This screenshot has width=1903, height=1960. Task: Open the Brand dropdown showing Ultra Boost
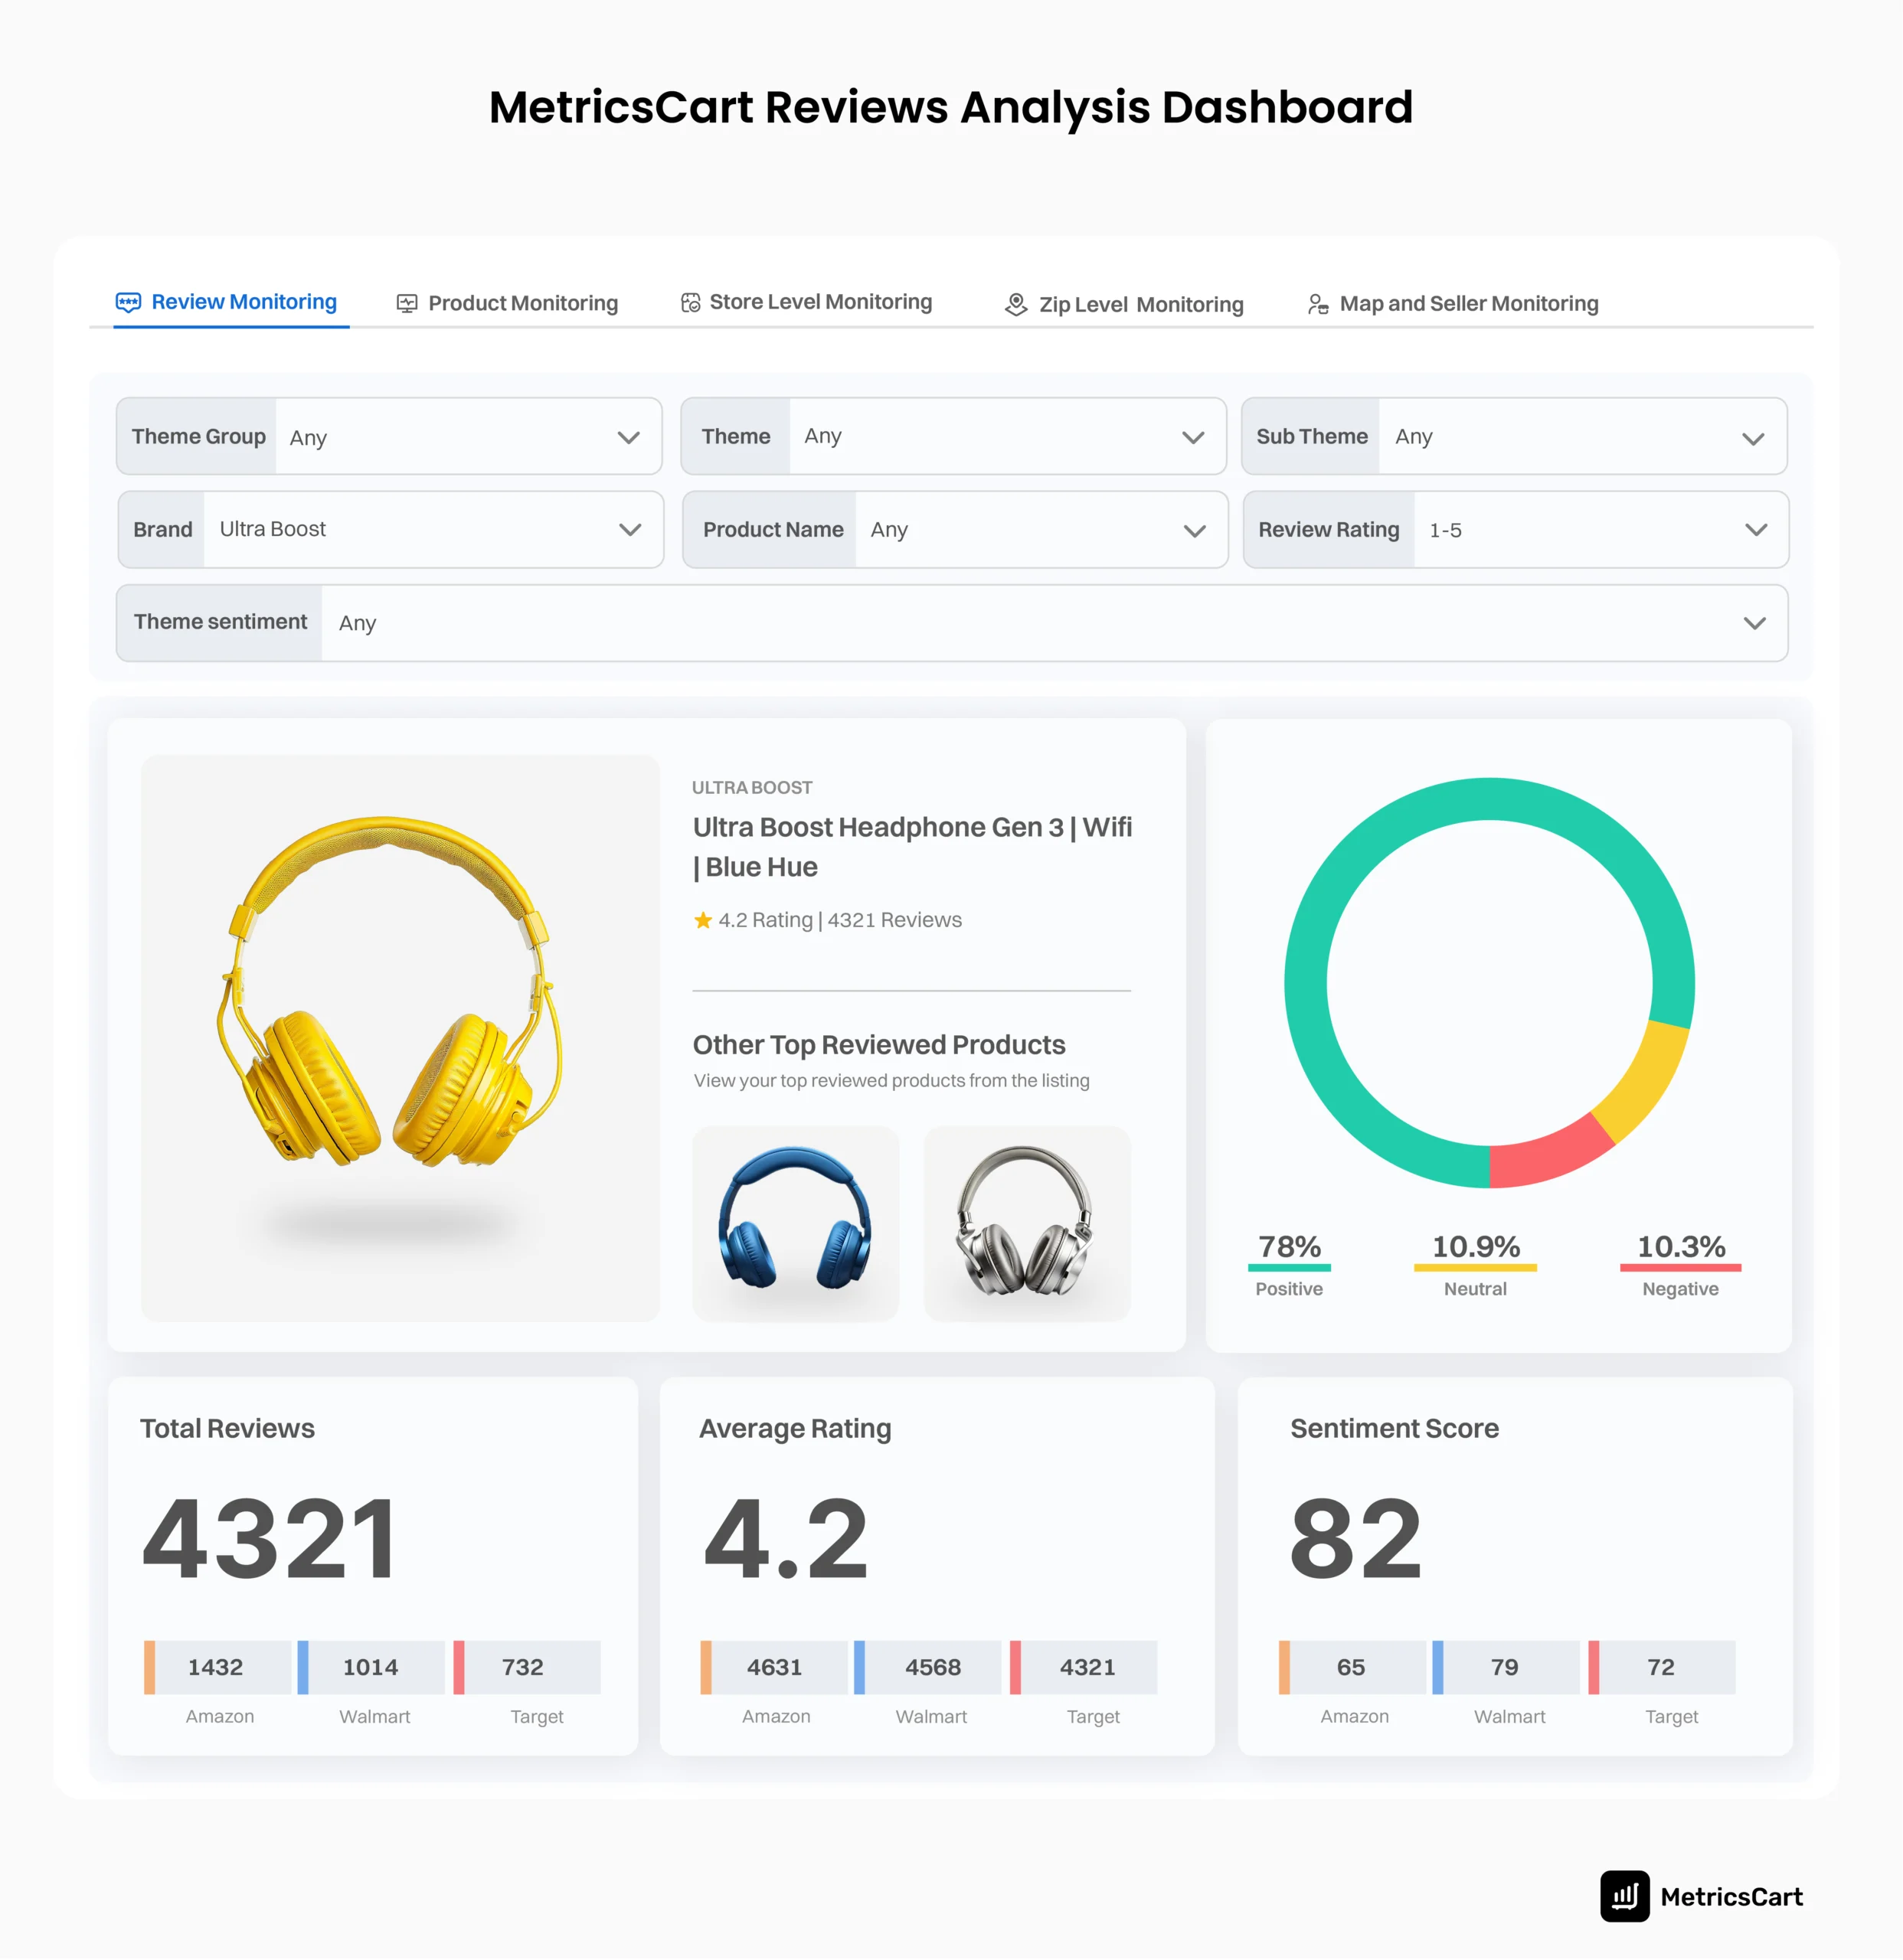point(391,529)
